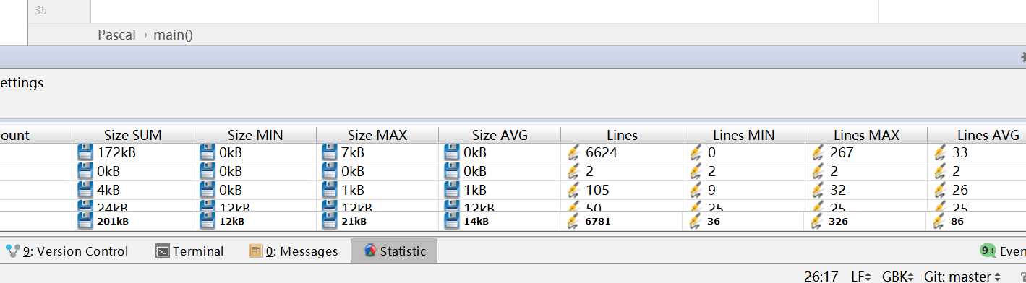1026x283 pixels.
Task: Click the Pascal breadcrumb
Action: (x=116, y=35)
